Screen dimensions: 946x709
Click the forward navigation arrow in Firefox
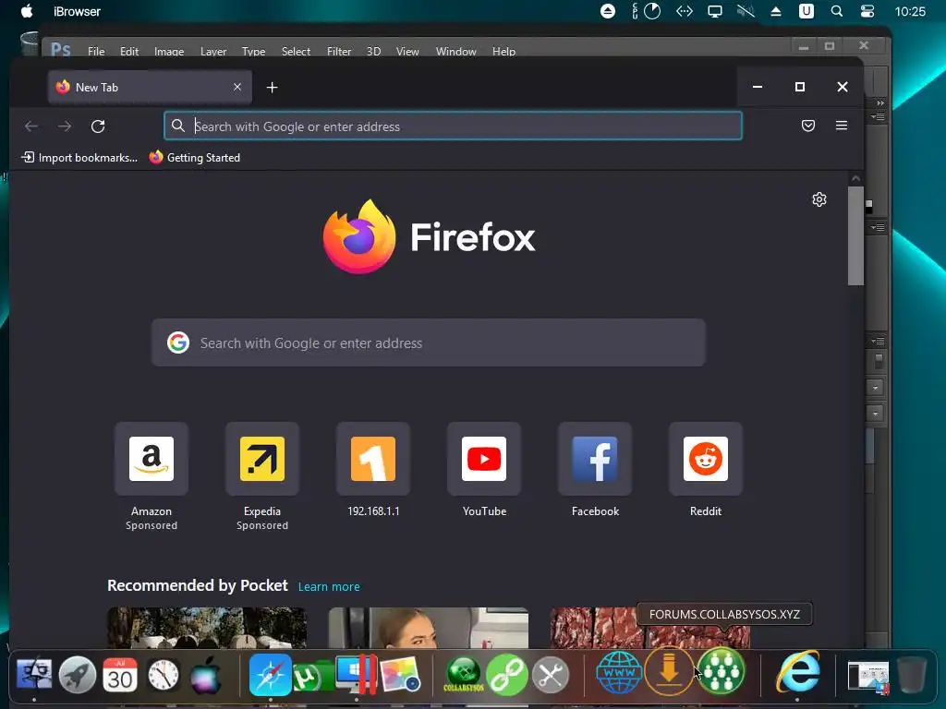[65, 126]
